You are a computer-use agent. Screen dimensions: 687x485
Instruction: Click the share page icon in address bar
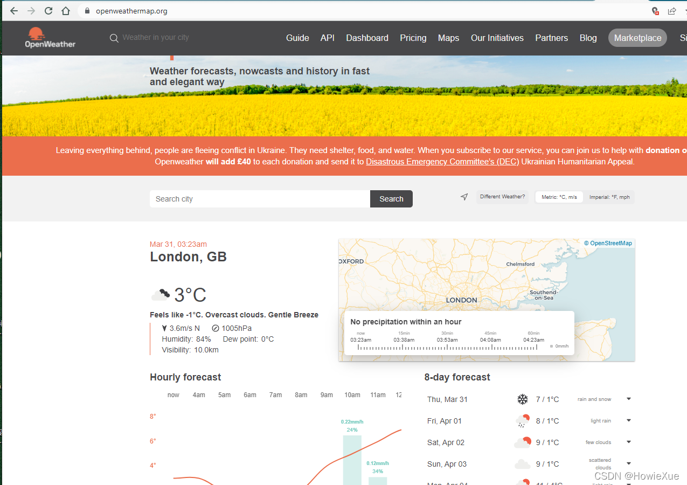tap(671, 11)
